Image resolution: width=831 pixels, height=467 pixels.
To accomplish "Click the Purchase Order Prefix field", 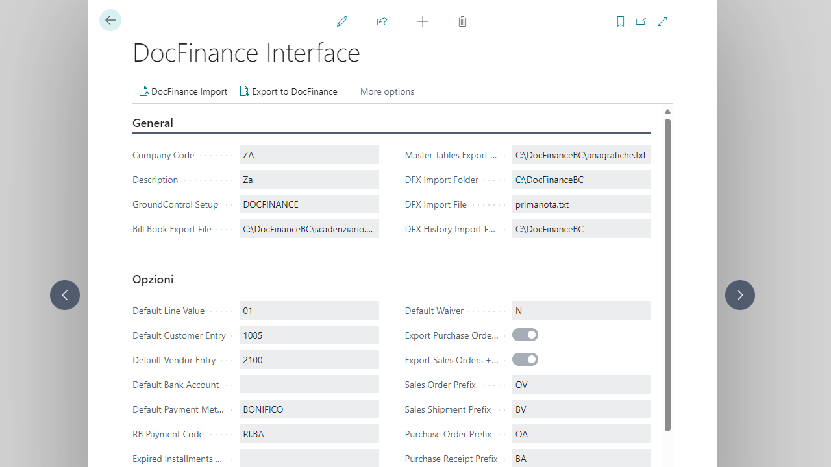I will pos(582,434).
